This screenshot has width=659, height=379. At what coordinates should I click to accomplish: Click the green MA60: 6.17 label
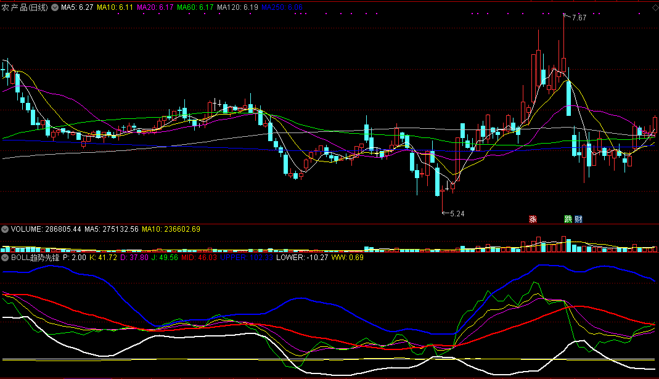195,7
